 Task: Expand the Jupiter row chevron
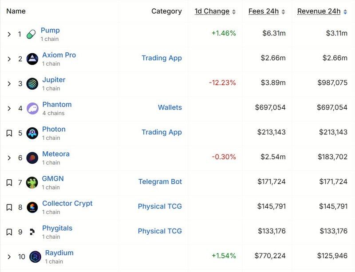(9, 83)
